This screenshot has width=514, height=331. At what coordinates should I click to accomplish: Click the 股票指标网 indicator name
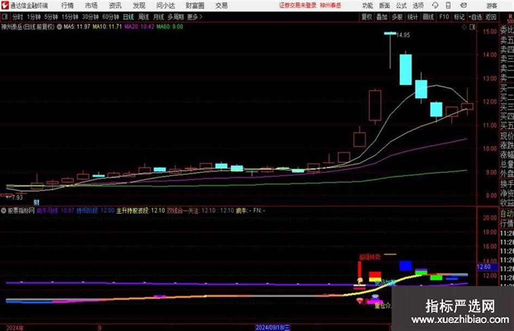(21, 210)
